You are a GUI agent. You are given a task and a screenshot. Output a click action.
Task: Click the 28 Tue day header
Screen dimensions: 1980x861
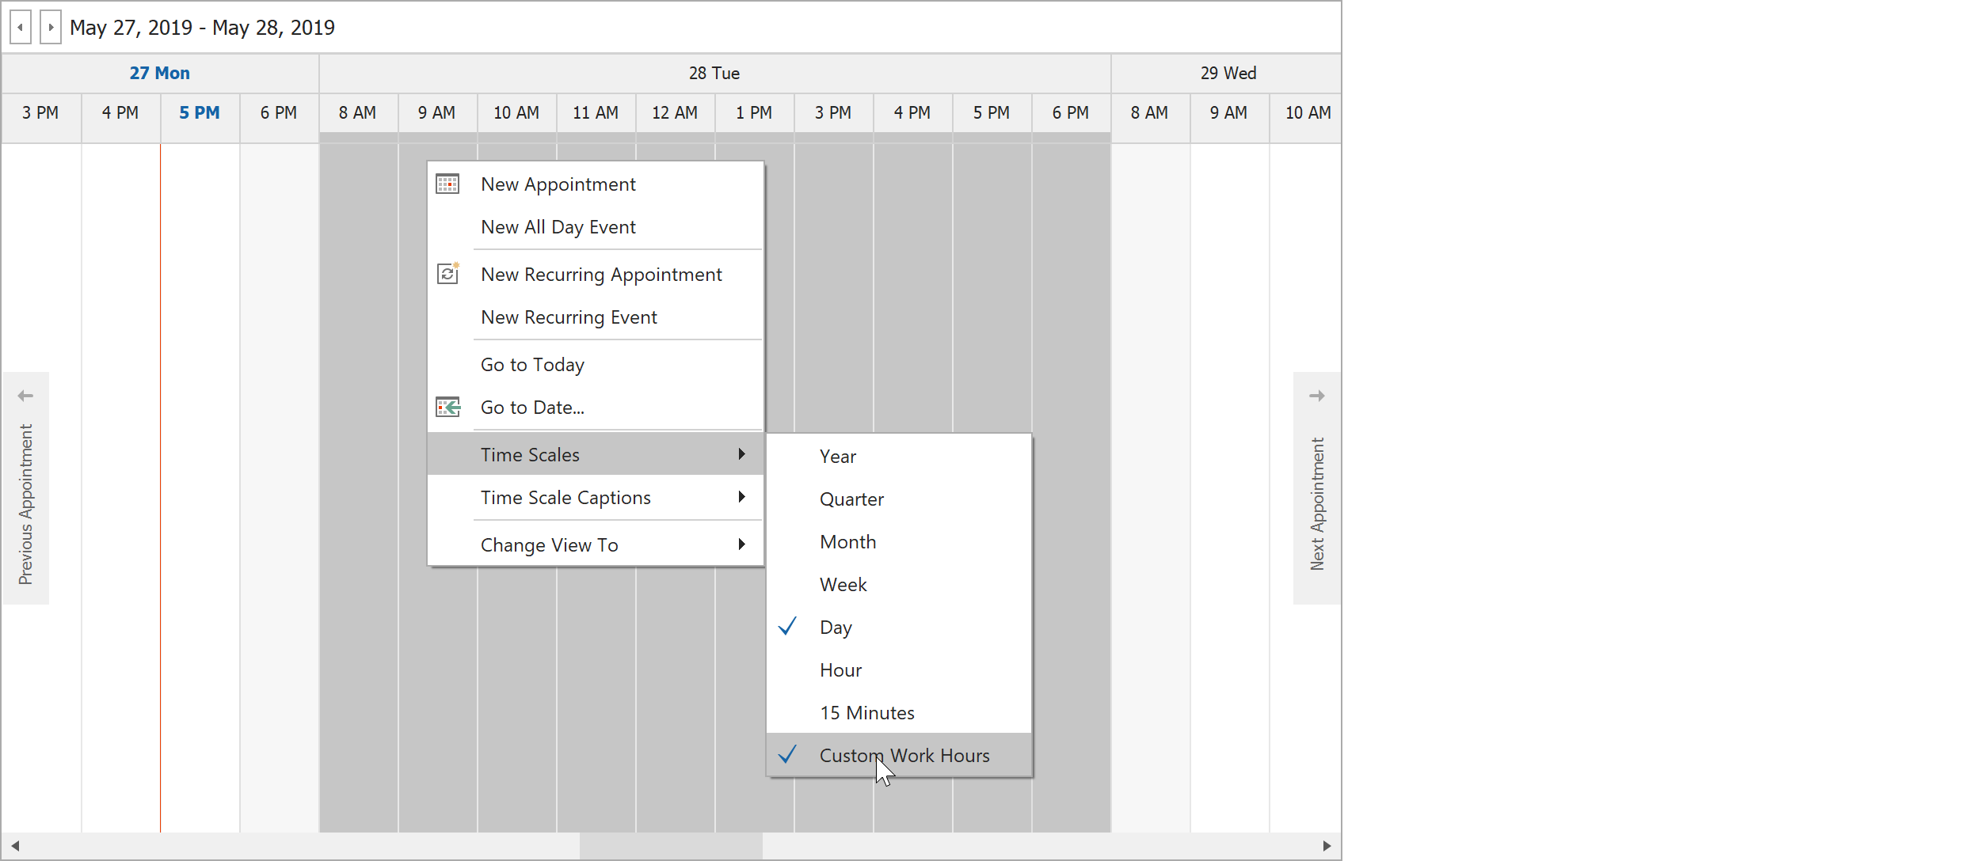coord(714,73)
